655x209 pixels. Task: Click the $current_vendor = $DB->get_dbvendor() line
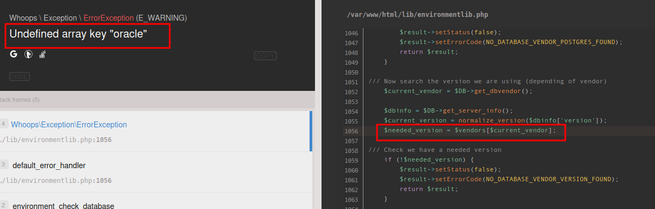click(x=458, y=91)
